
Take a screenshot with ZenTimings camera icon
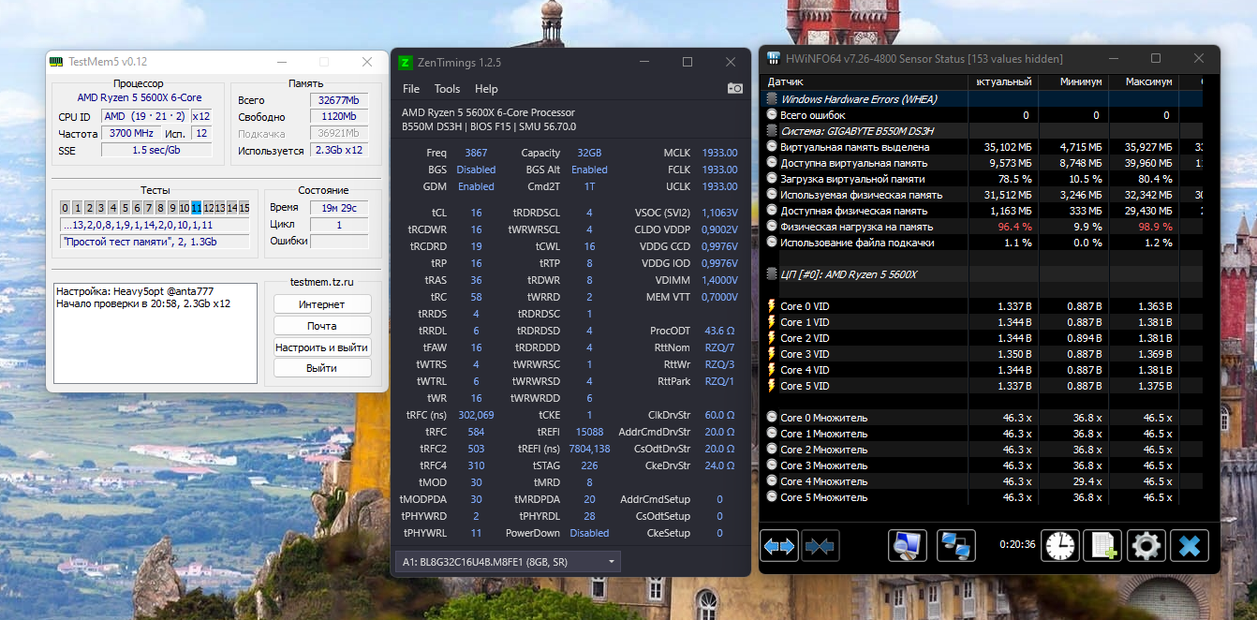(x=735, y=88)
